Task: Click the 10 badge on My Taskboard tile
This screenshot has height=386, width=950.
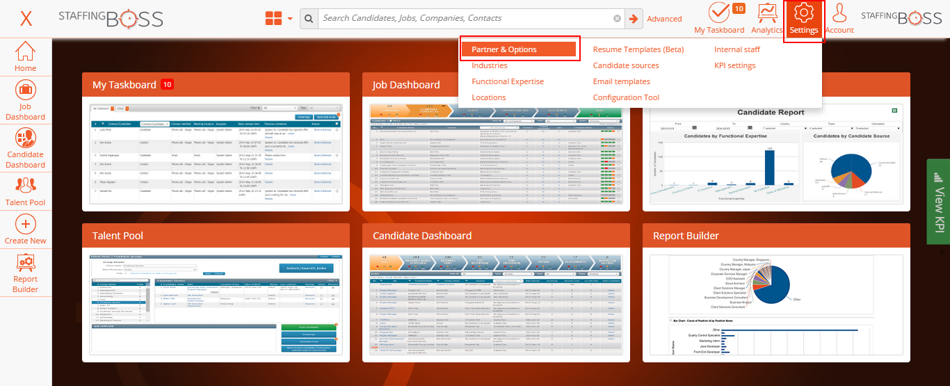Action: 167,84
